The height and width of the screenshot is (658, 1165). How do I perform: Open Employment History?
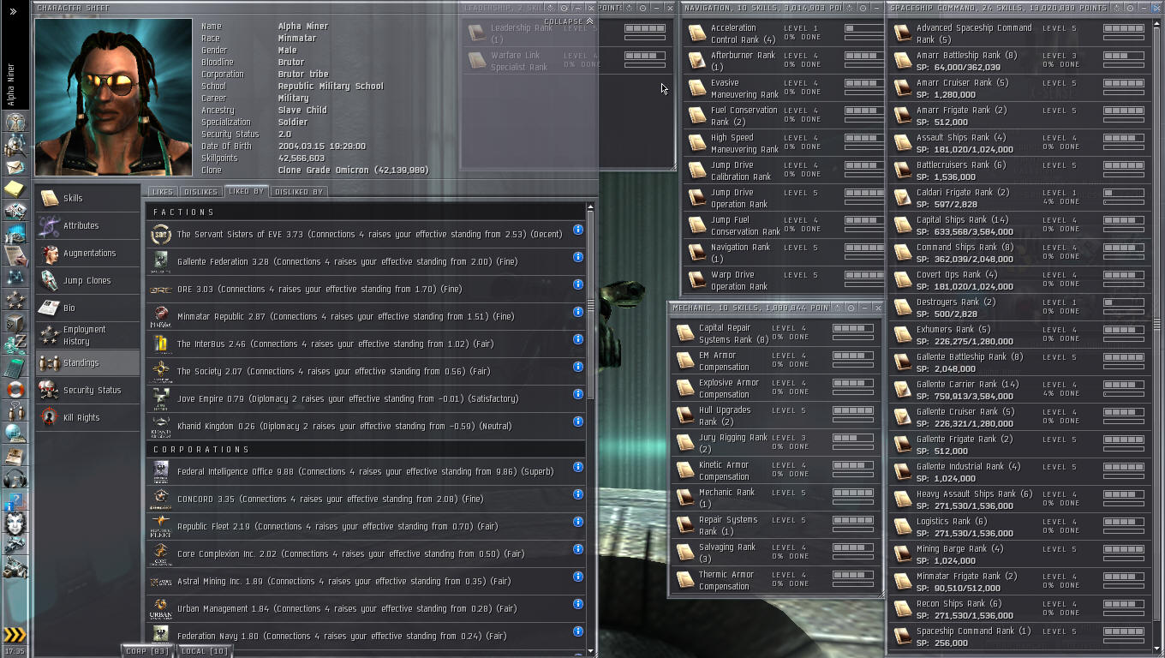pyautogui.click(x=87, y=335)
